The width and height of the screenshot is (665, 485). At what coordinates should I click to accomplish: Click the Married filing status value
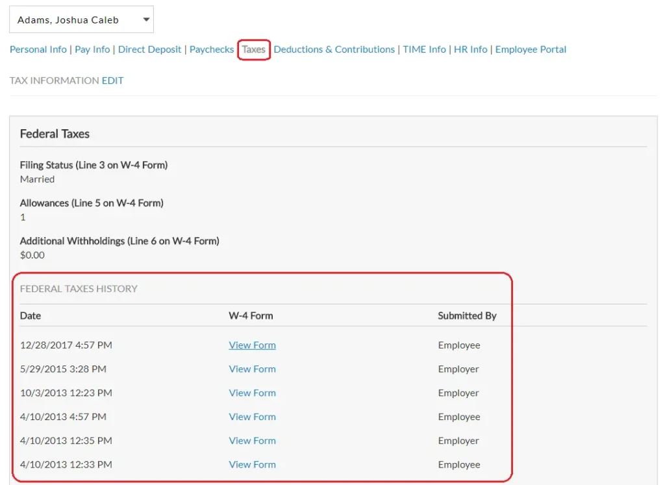coord(37,179)
